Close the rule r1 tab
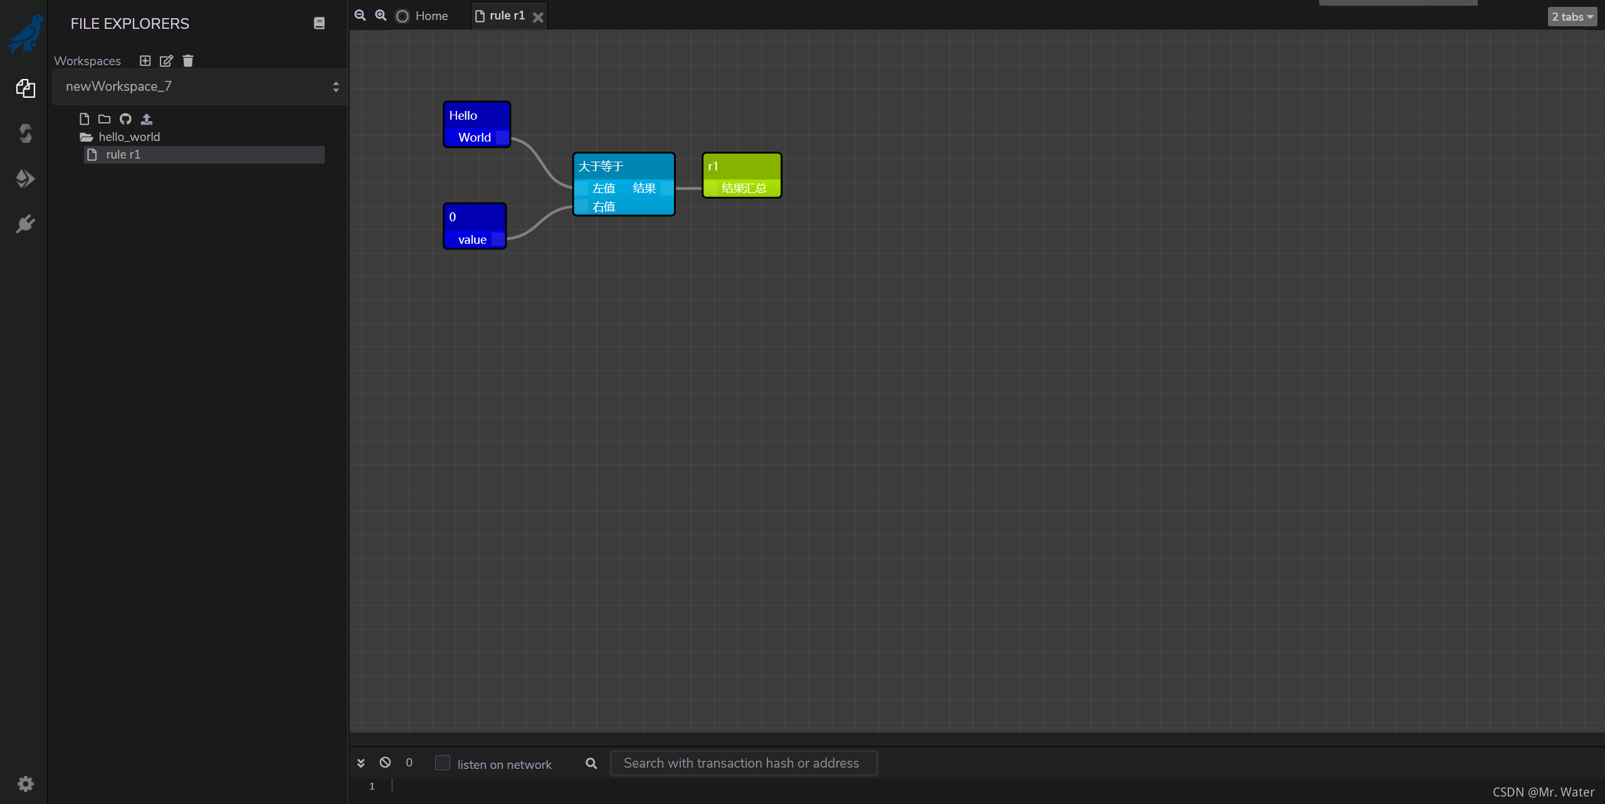Screen dimensions: 1605x804 point(538,18)
